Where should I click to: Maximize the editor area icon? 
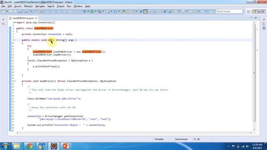pos(256,17)
